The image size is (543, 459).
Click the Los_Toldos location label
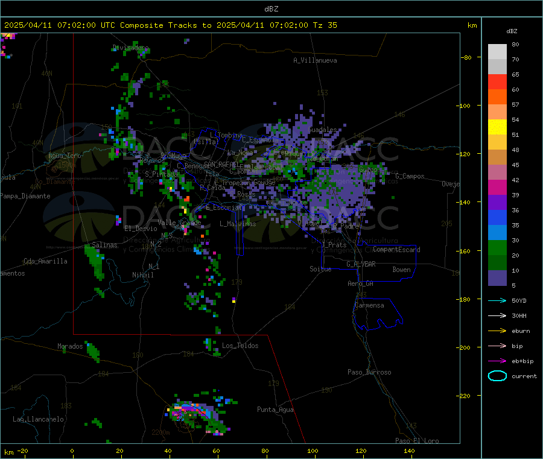click(x=240, y=346)
